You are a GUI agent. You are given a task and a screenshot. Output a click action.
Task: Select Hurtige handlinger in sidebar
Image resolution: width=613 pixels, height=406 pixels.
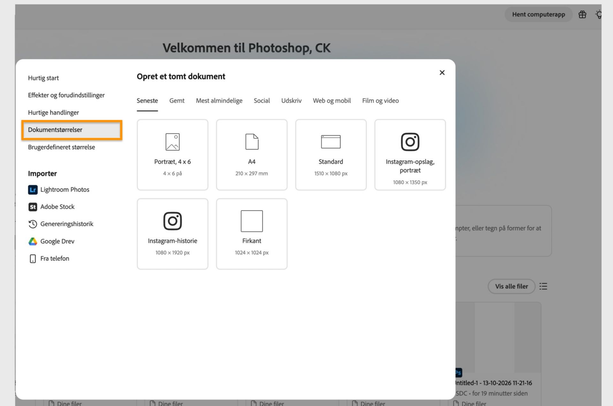[53, 113]
